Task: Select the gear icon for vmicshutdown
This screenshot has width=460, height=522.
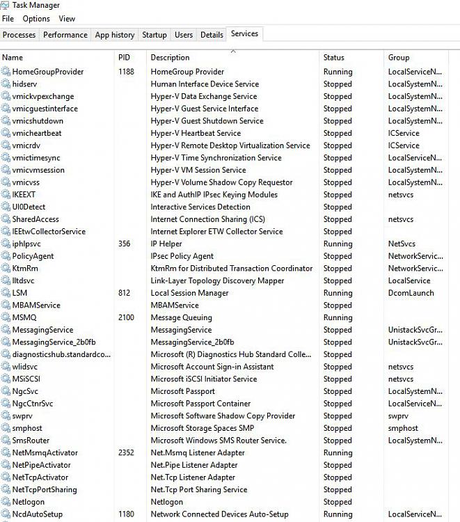Action: click(6, 120)
